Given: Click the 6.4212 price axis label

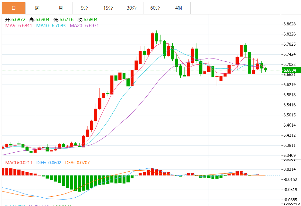Looking at the screenshot, I should [x=290, y=135].
